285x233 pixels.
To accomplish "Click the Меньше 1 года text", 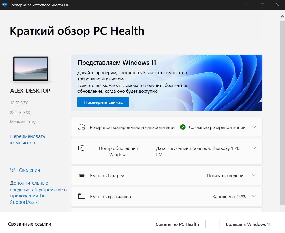I will [x=23, y=122].
